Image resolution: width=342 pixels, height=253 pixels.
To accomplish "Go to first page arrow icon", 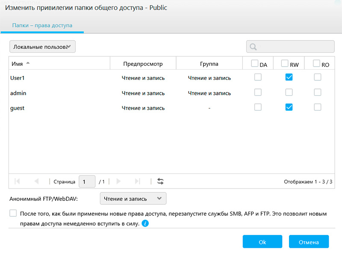I will [x=17, y=181].
